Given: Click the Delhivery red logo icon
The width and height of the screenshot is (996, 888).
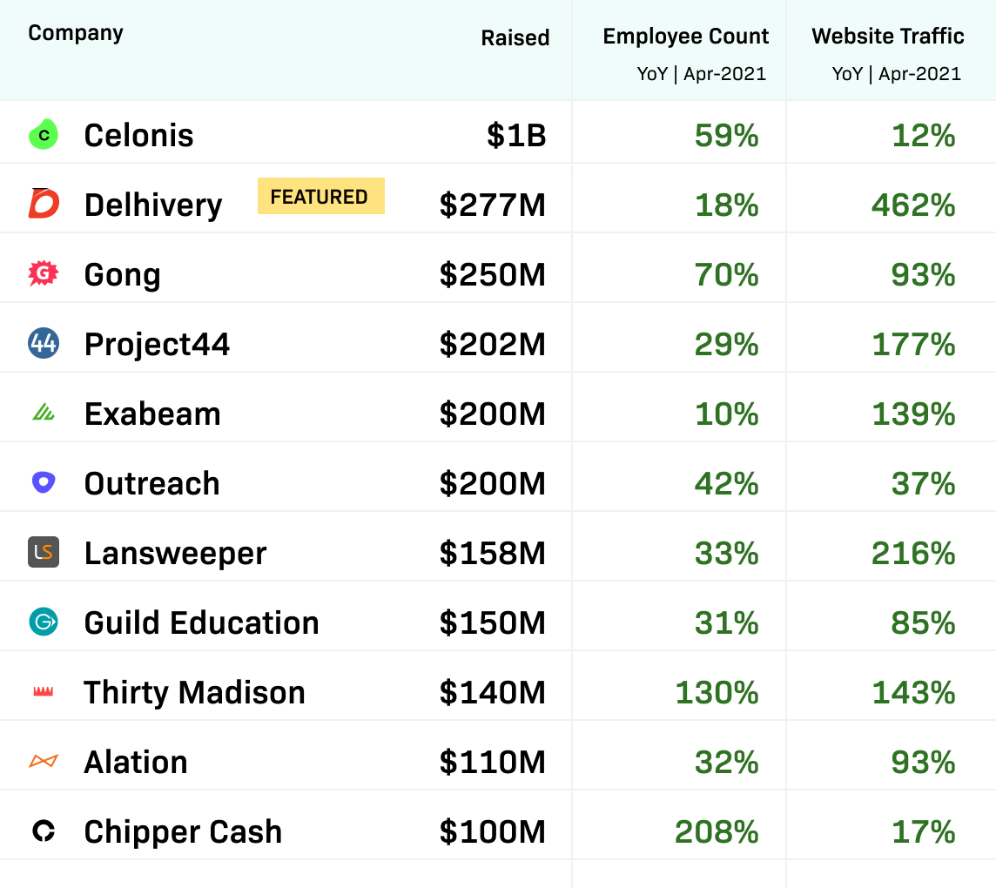Looking at the screenshot, I should [x=44, y=203].
